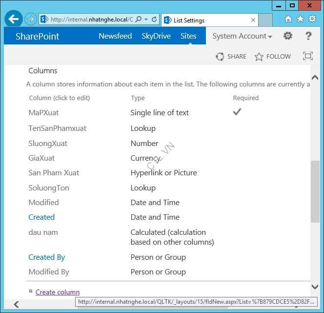Open browser Tools gear icon
Screen dimensions: 324x313
[x=312, y=19]
